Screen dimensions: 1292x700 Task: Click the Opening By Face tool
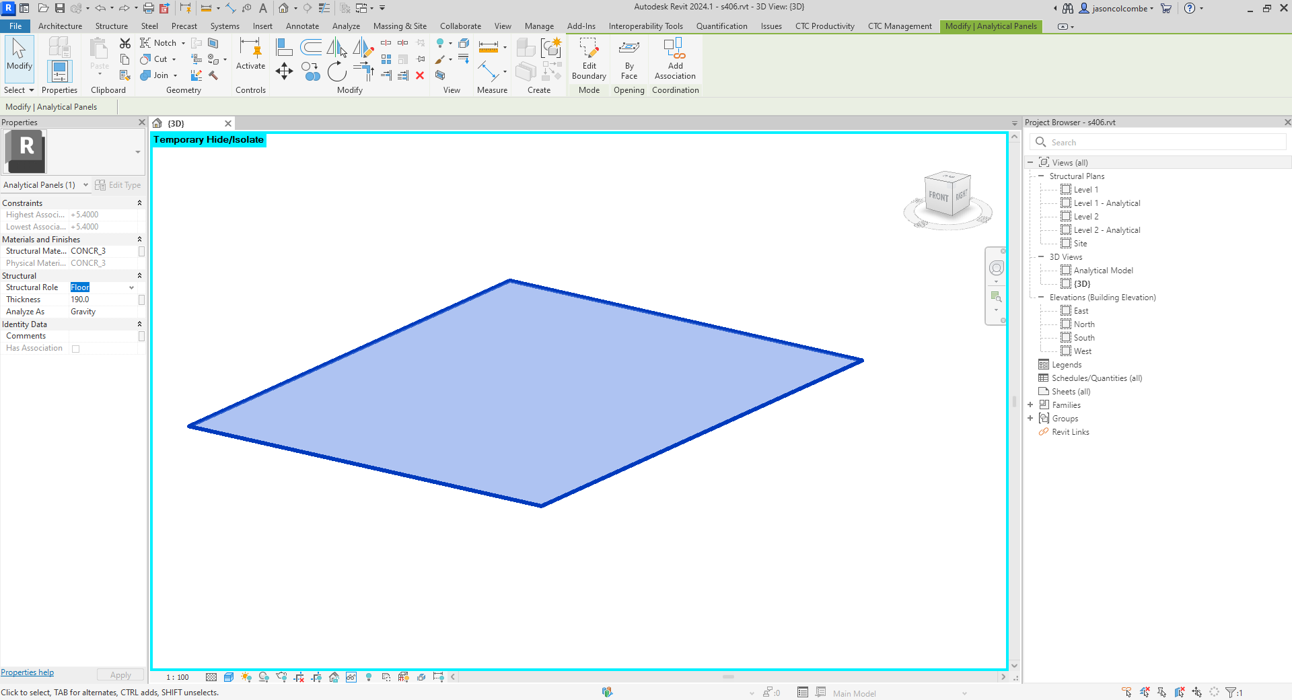pos(629,59)
